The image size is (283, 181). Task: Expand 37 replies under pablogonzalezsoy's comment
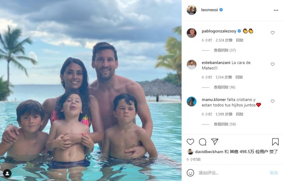coord(225,50)
